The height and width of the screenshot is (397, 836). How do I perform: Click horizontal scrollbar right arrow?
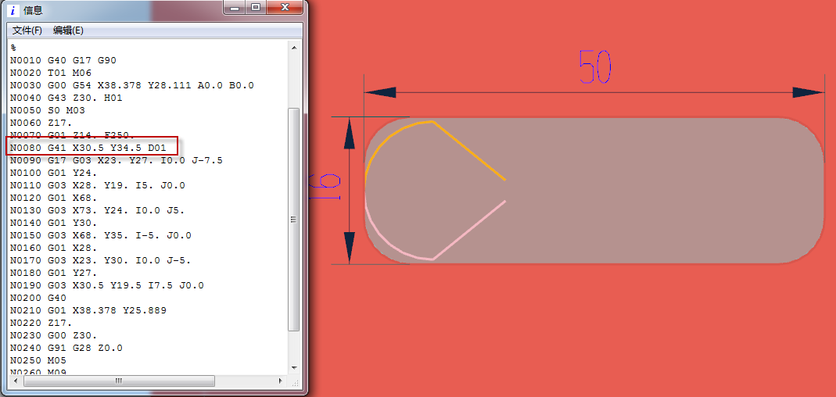click(x=281, y=381)
